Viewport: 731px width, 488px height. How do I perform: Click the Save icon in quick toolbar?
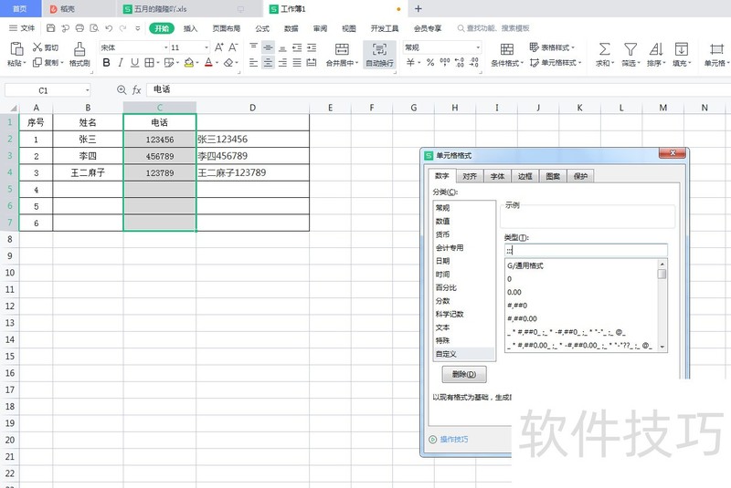[51, 28]
